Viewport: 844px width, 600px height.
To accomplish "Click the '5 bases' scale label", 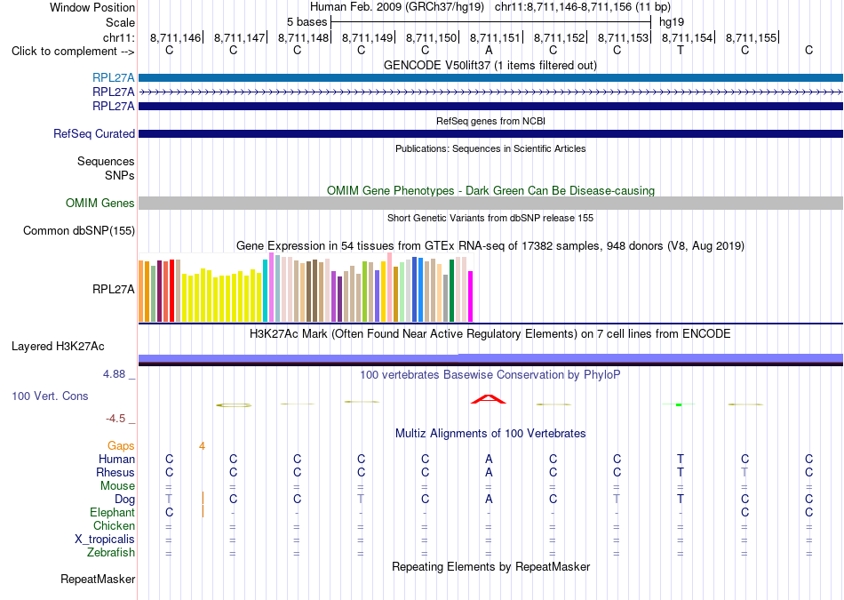I will [x=307, y=22].
